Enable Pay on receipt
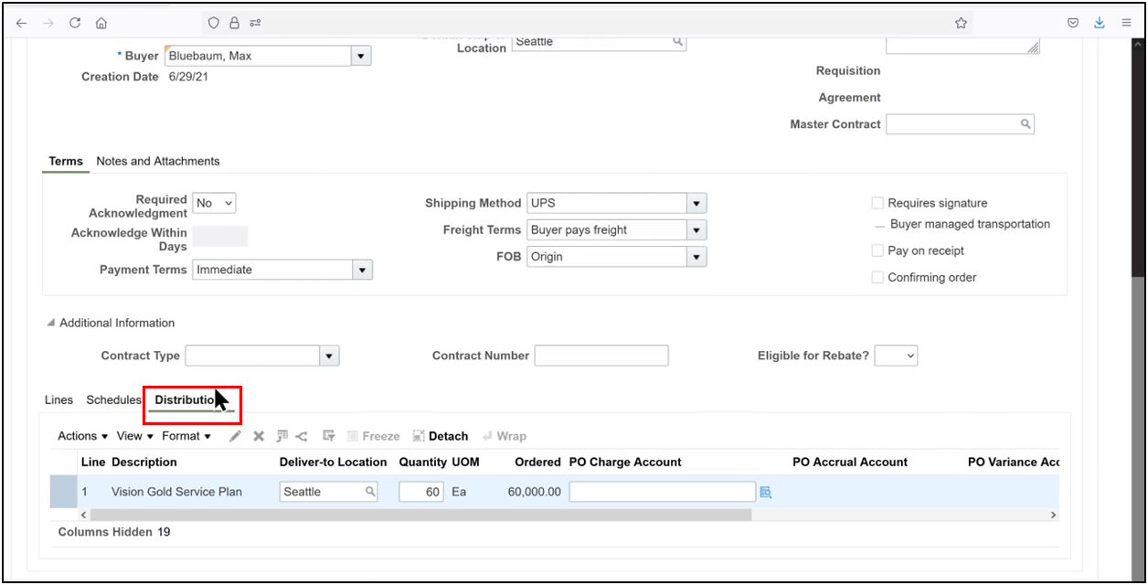This screenshot has height=585, width=1148. point(877,250)
